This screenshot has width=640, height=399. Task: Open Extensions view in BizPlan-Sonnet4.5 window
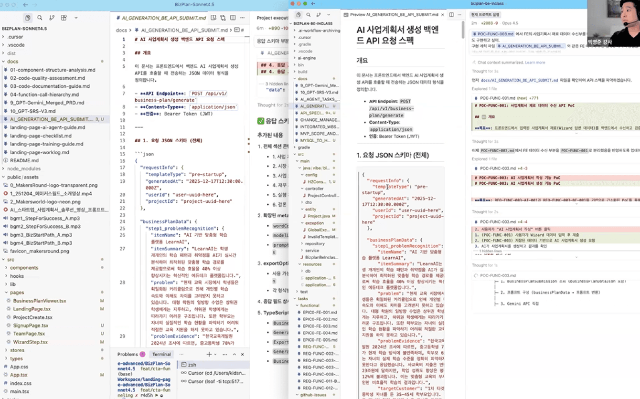[64, 18]
